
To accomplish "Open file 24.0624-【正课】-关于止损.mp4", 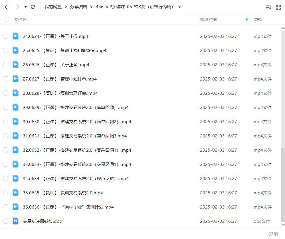I will point(55,36).
